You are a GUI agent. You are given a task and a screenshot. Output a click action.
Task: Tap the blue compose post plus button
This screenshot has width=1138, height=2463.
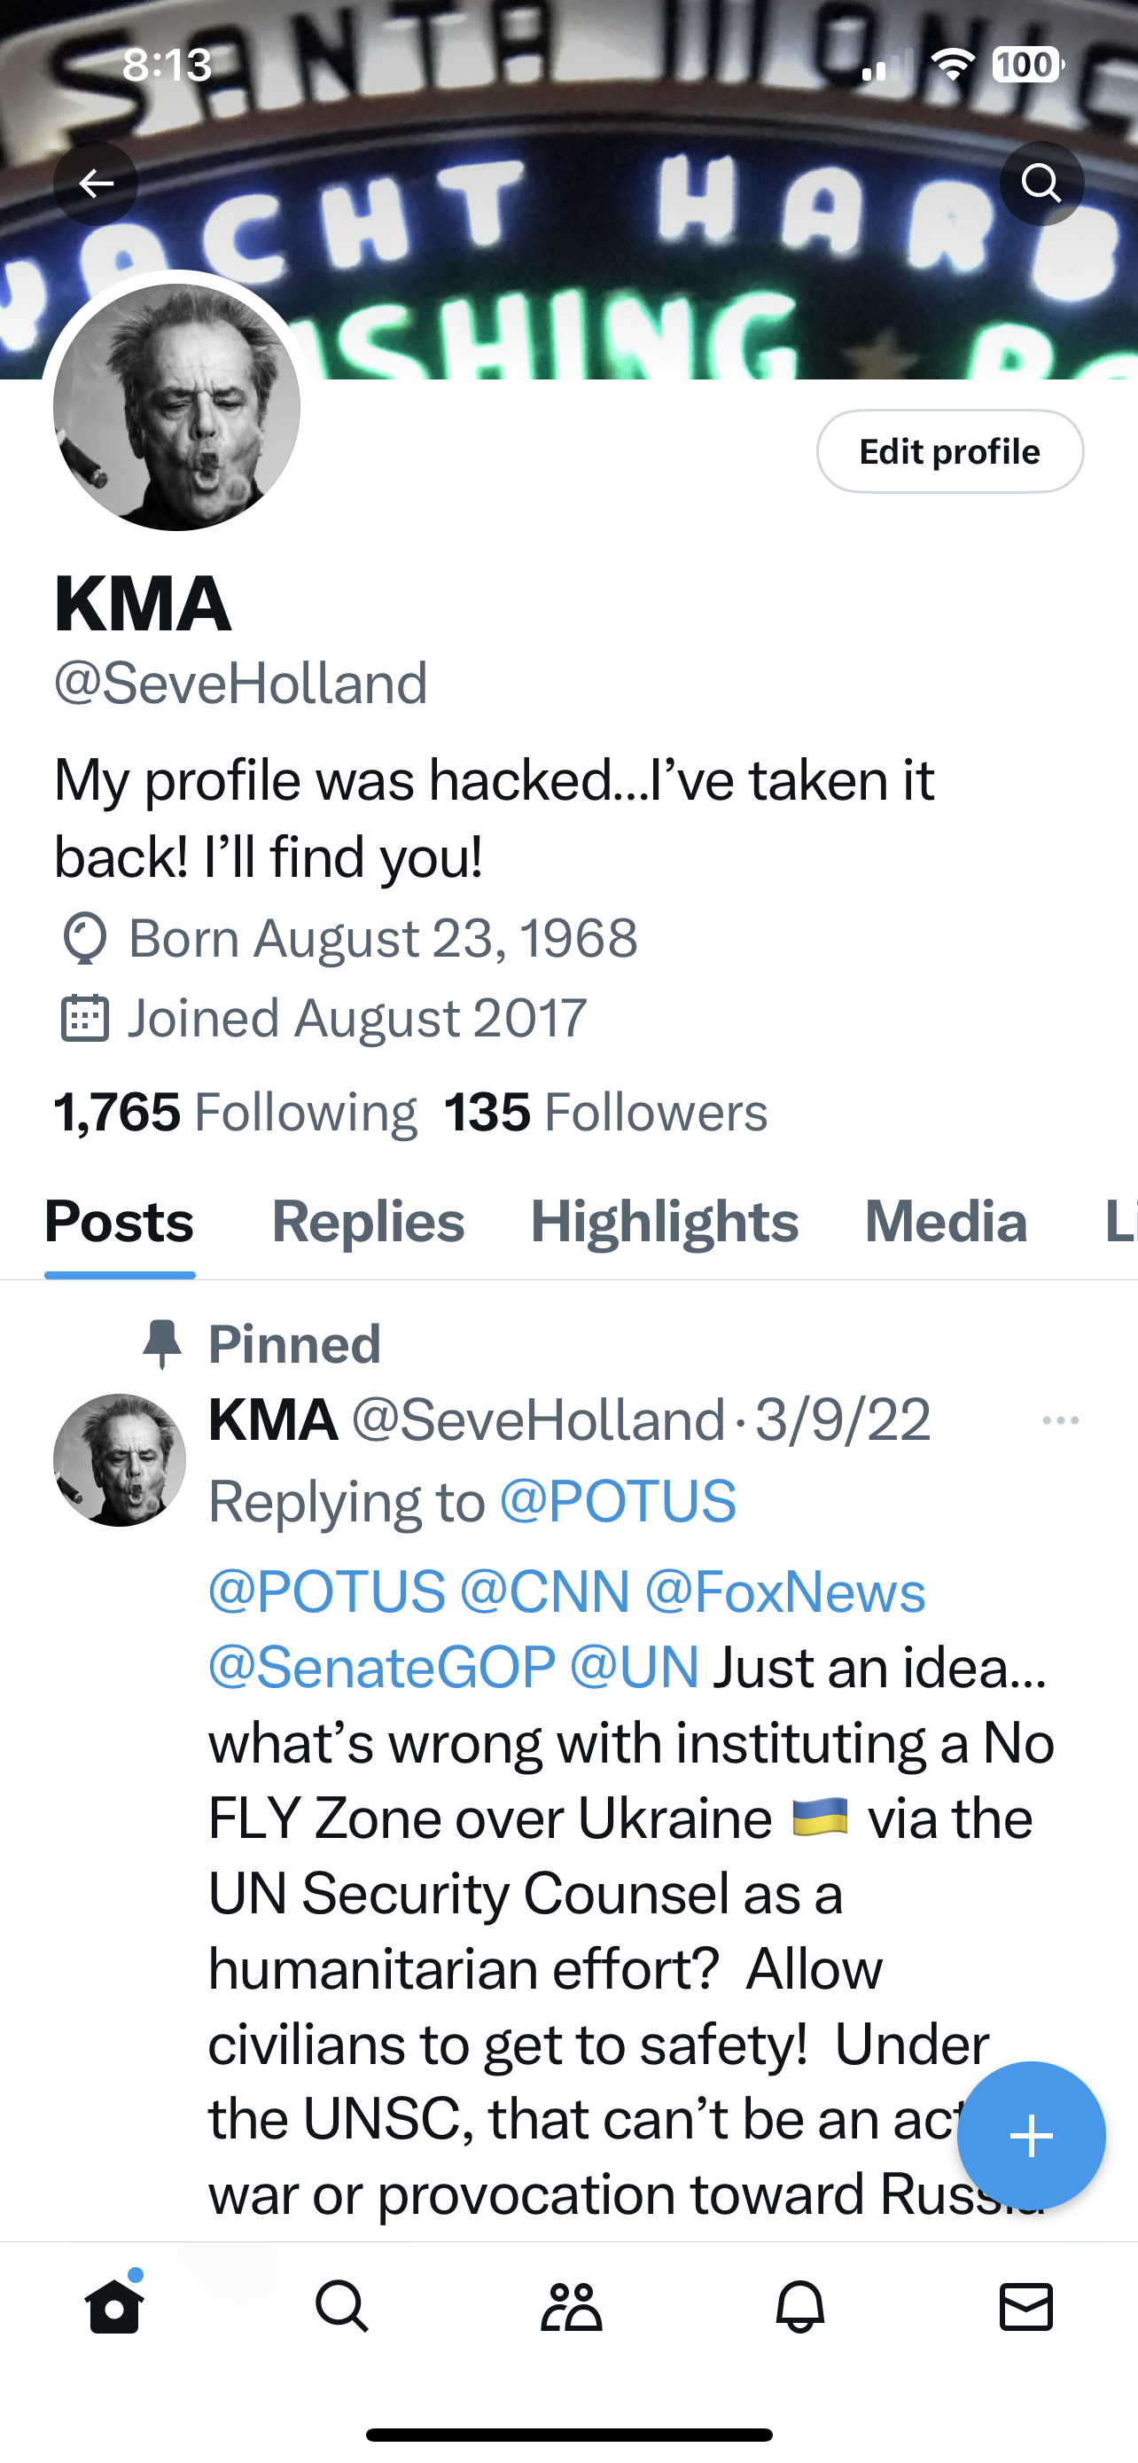pos(1031,2135)
